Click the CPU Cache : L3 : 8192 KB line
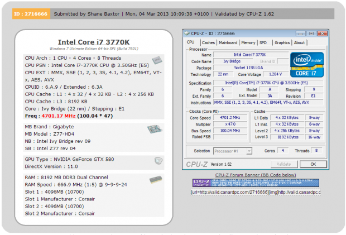346x235 pixels. point(56,102)
